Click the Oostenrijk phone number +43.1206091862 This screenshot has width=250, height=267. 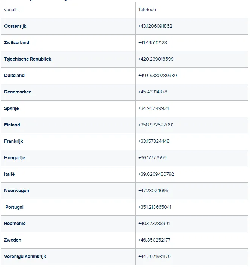[x=155, y=26]
